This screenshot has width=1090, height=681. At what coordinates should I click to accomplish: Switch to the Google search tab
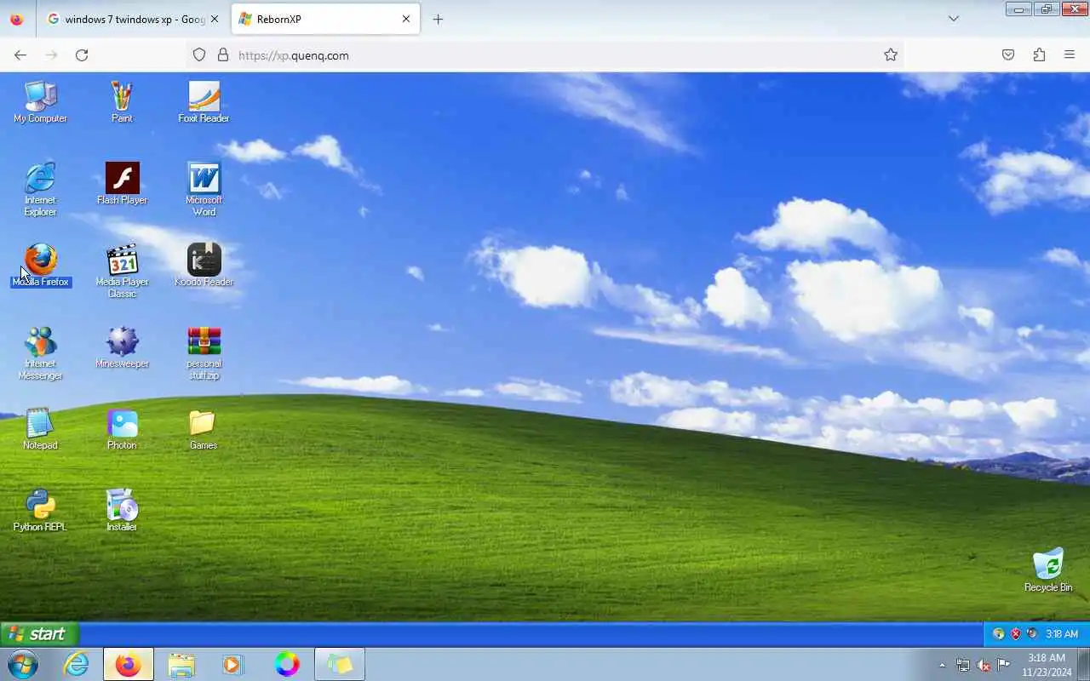tap(132, 19)
